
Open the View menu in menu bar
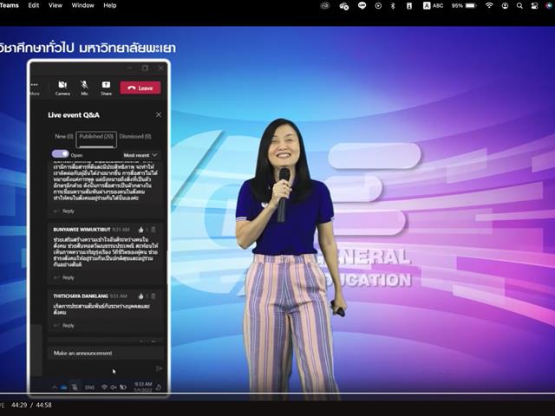55,5
